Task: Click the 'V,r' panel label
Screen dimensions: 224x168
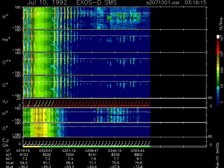Action: 5,102
